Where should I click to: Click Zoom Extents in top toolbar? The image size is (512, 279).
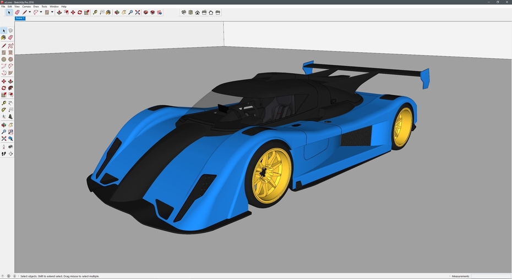coord(137,12)
